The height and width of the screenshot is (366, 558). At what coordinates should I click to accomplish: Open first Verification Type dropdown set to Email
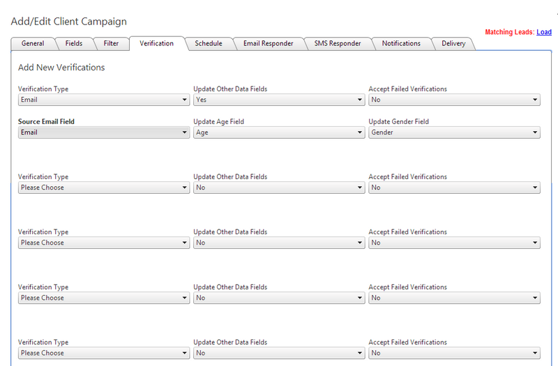point(104,100)
